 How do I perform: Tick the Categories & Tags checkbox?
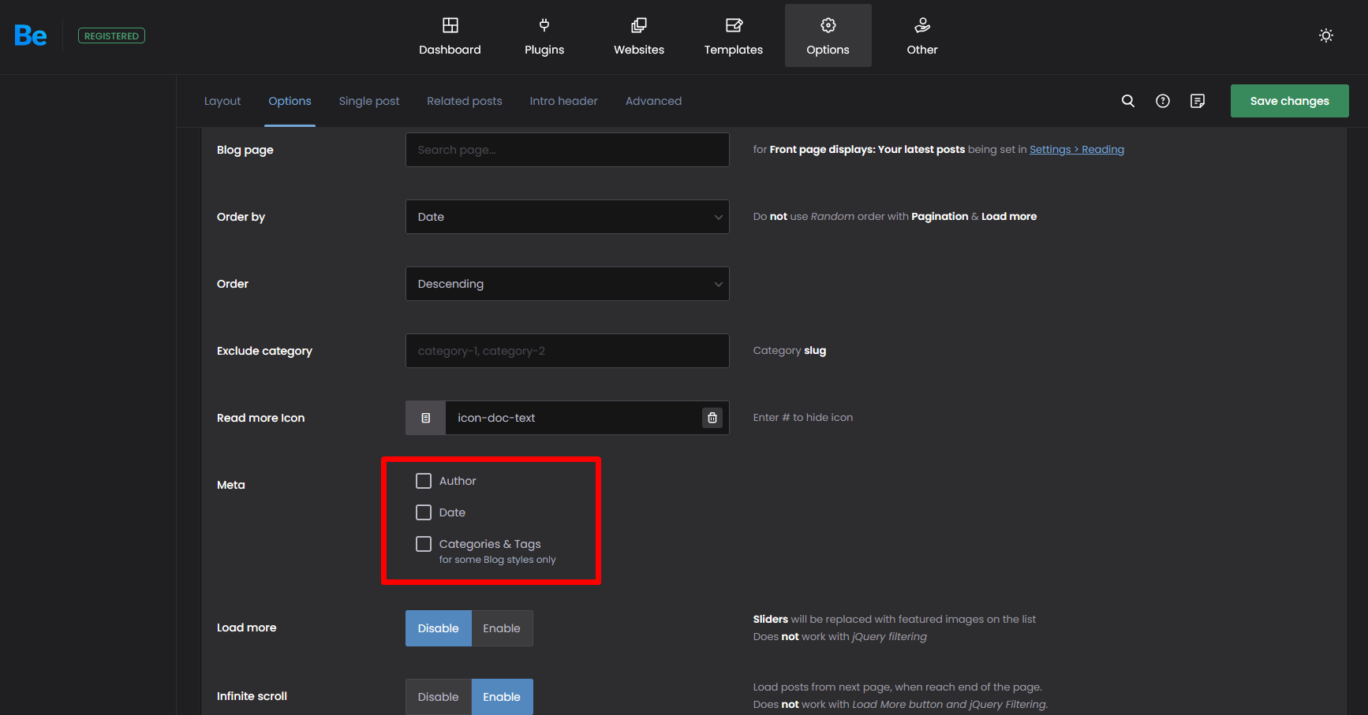point(424,544)
